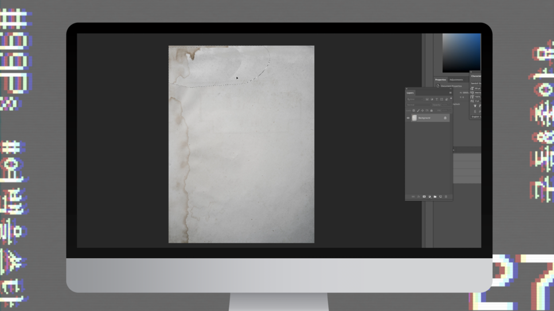Click the font size field

tap(478, 88)
